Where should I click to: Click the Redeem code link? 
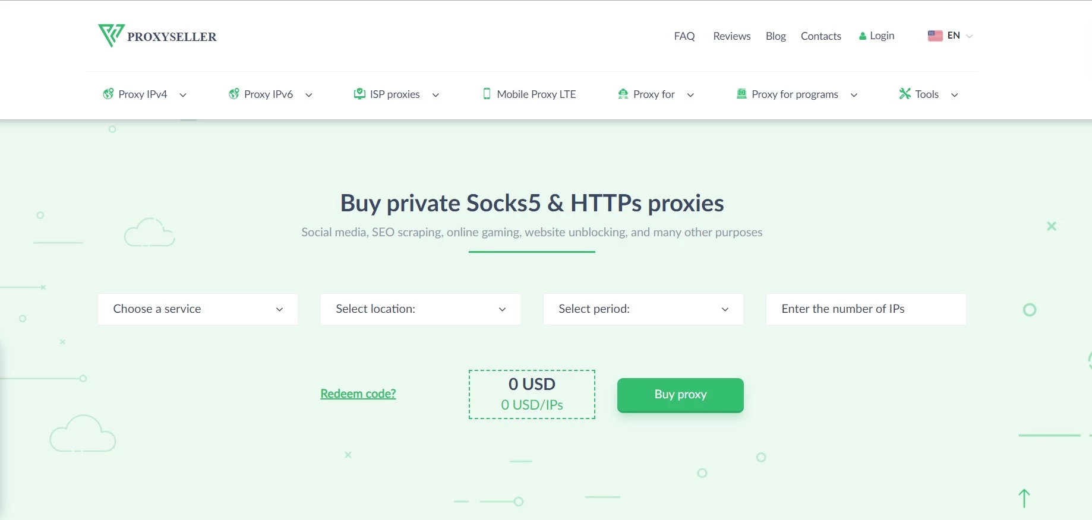click(358, 394)
